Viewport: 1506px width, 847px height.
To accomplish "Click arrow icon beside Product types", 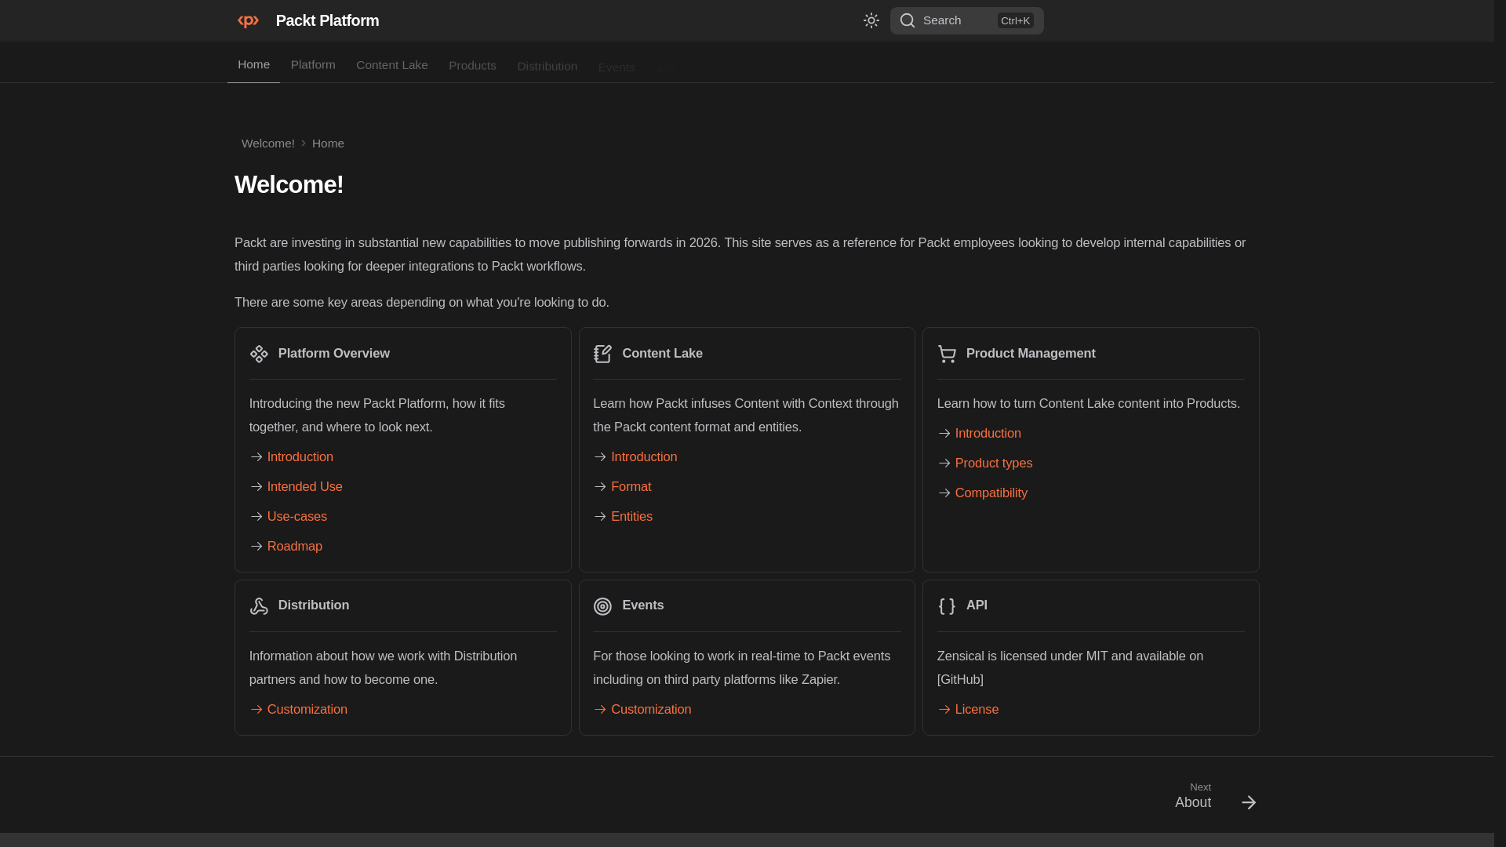I will point(944,463).
